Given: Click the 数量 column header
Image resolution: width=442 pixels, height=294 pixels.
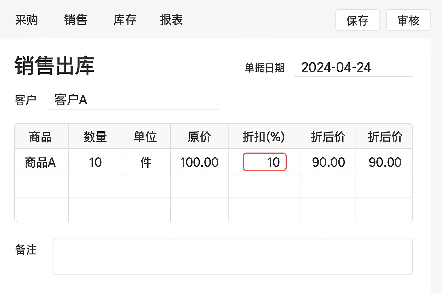Looking at the screenshot, I should pyautogui.click(x=95, y=137).
